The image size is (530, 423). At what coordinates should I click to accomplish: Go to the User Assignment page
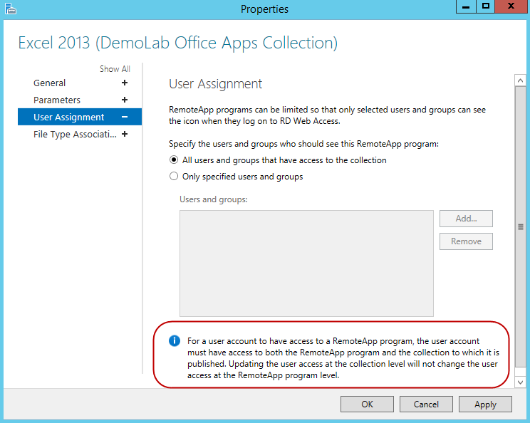click(68, 117)
